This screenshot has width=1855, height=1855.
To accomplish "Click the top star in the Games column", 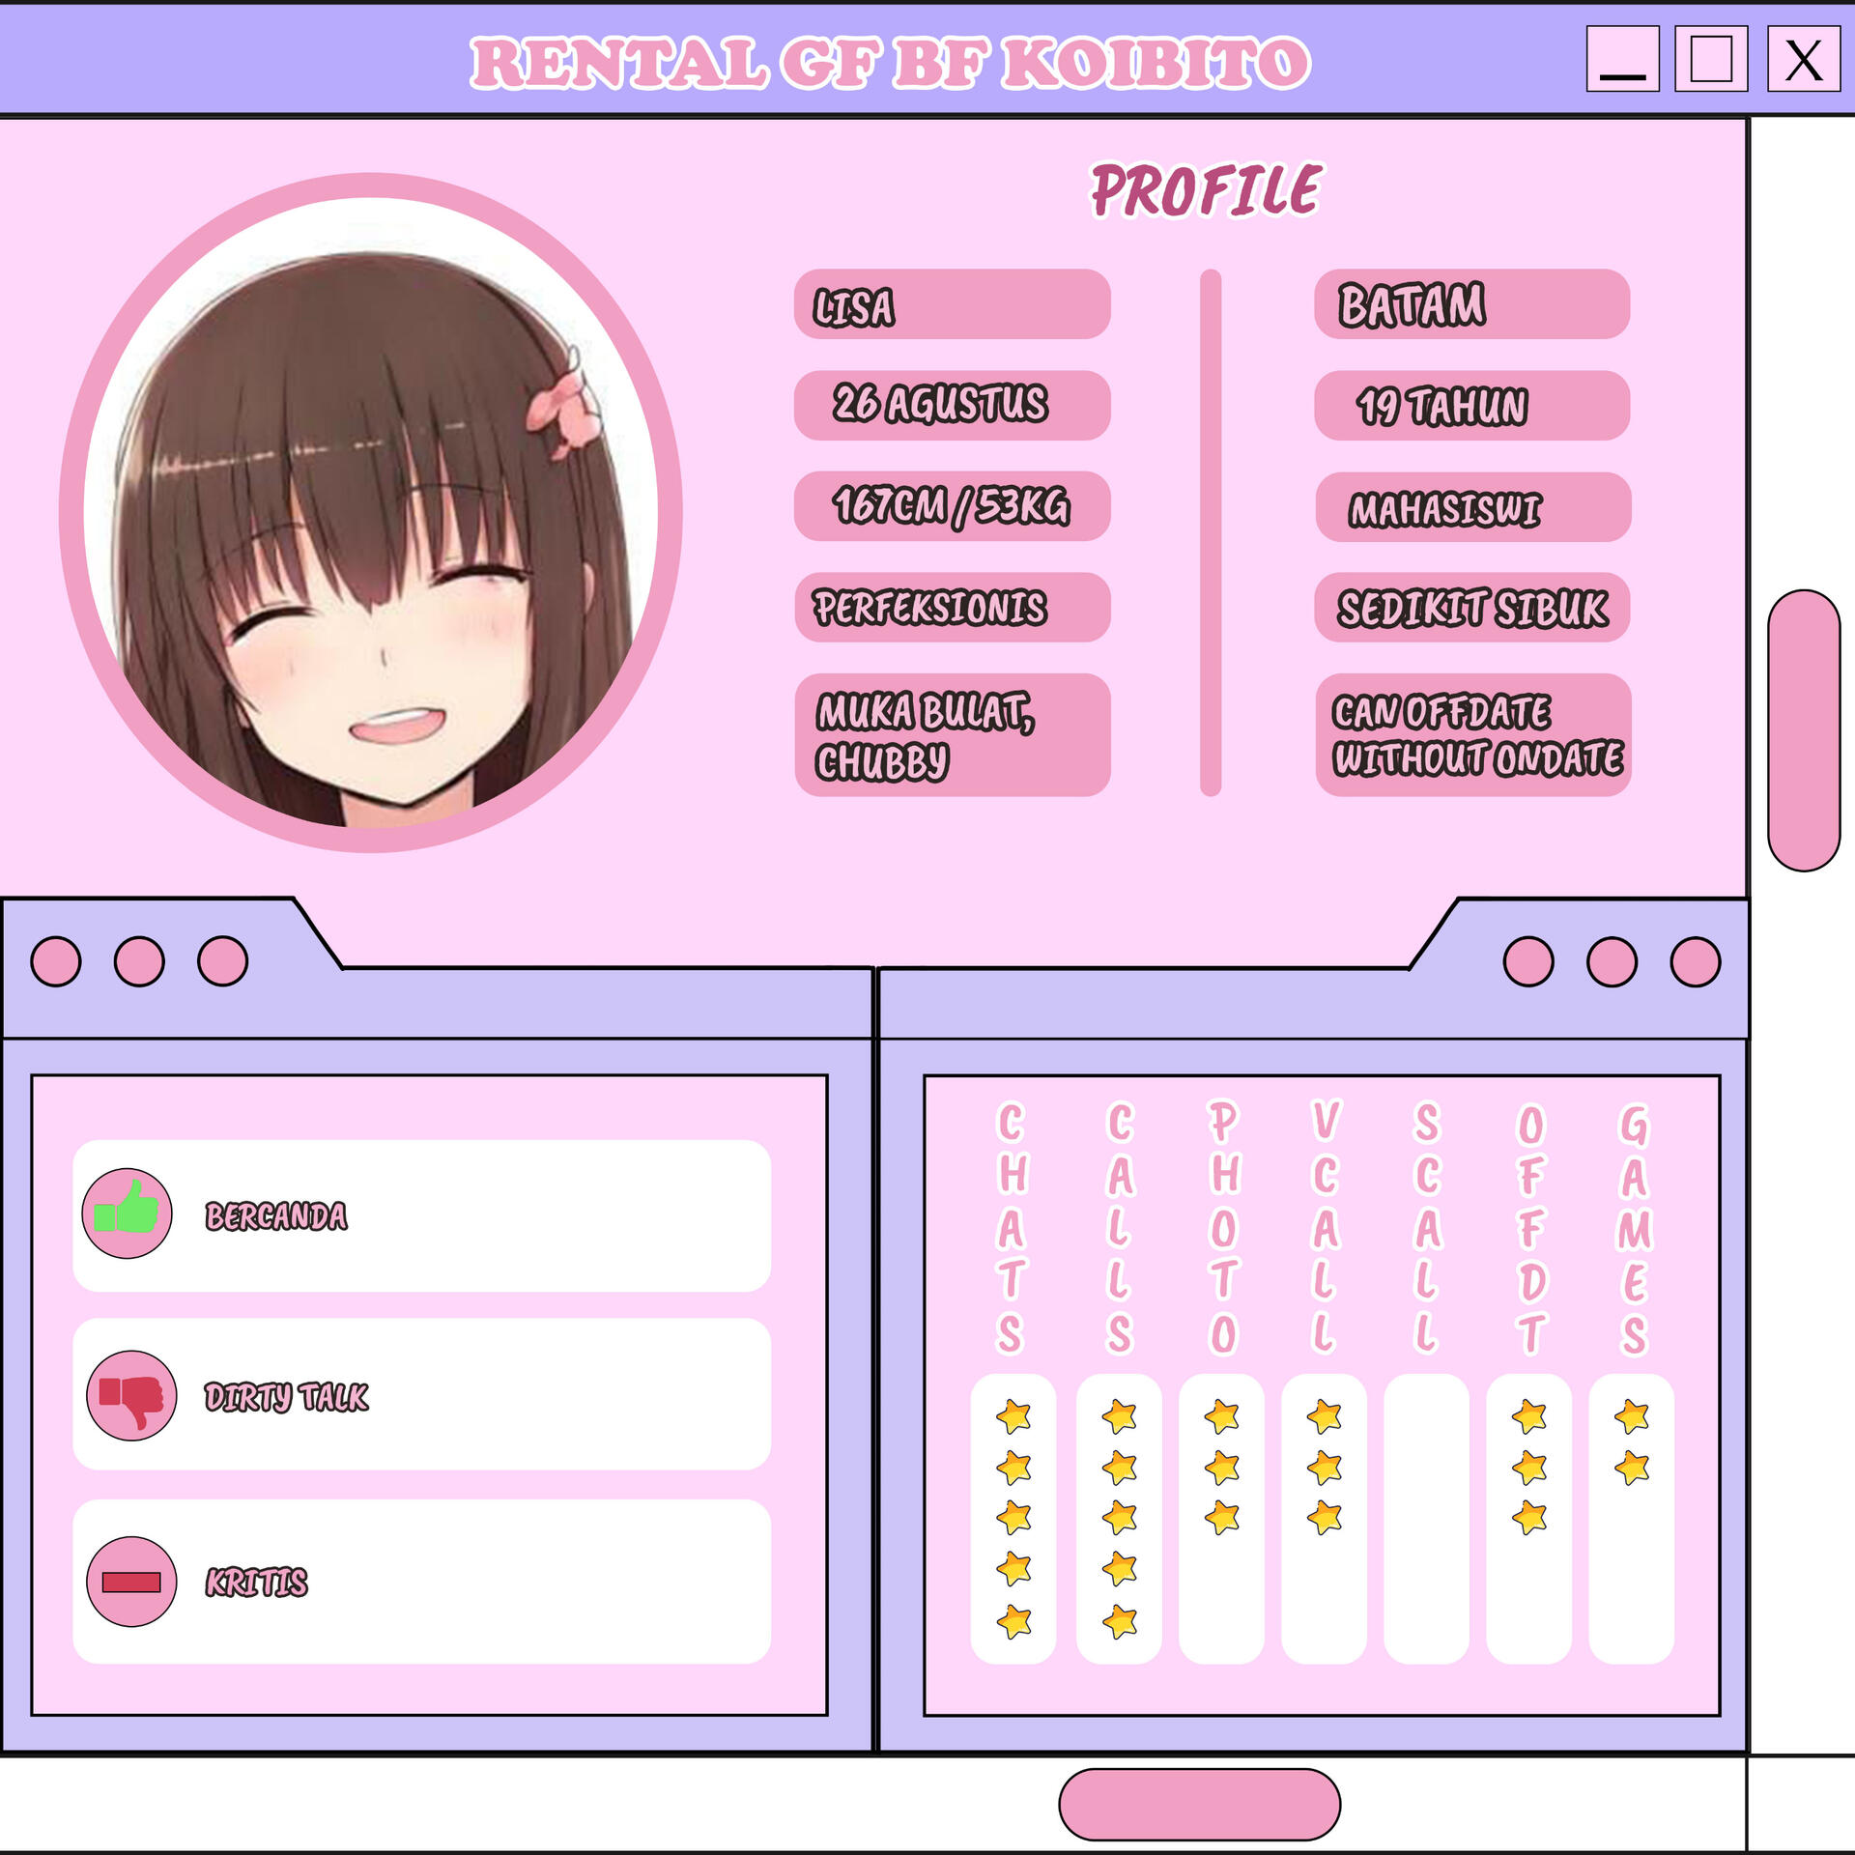I will tap(1631, 1417).
